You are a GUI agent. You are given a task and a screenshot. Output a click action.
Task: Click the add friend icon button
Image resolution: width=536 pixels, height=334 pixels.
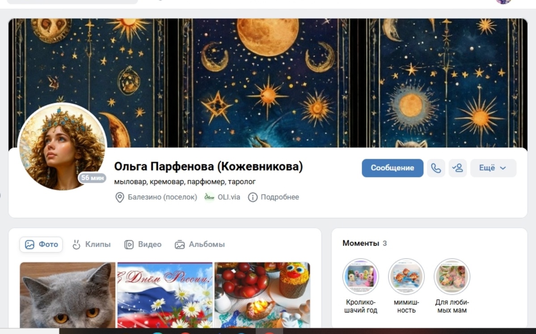(457, 168)
